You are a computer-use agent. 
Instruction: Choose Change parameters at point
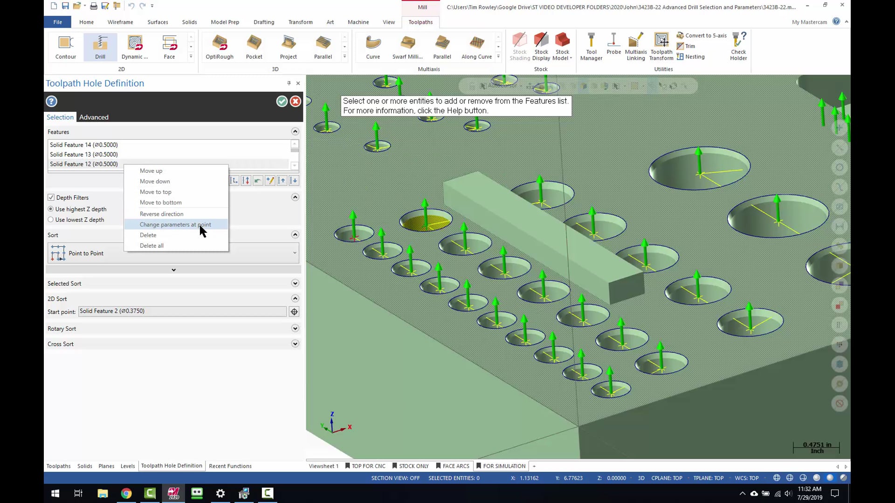click(x=176, y=224)
